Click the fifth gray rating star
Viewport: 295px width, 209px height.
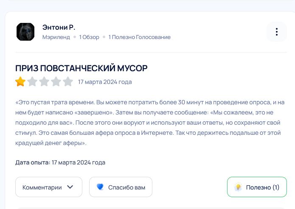coord(68,82)
